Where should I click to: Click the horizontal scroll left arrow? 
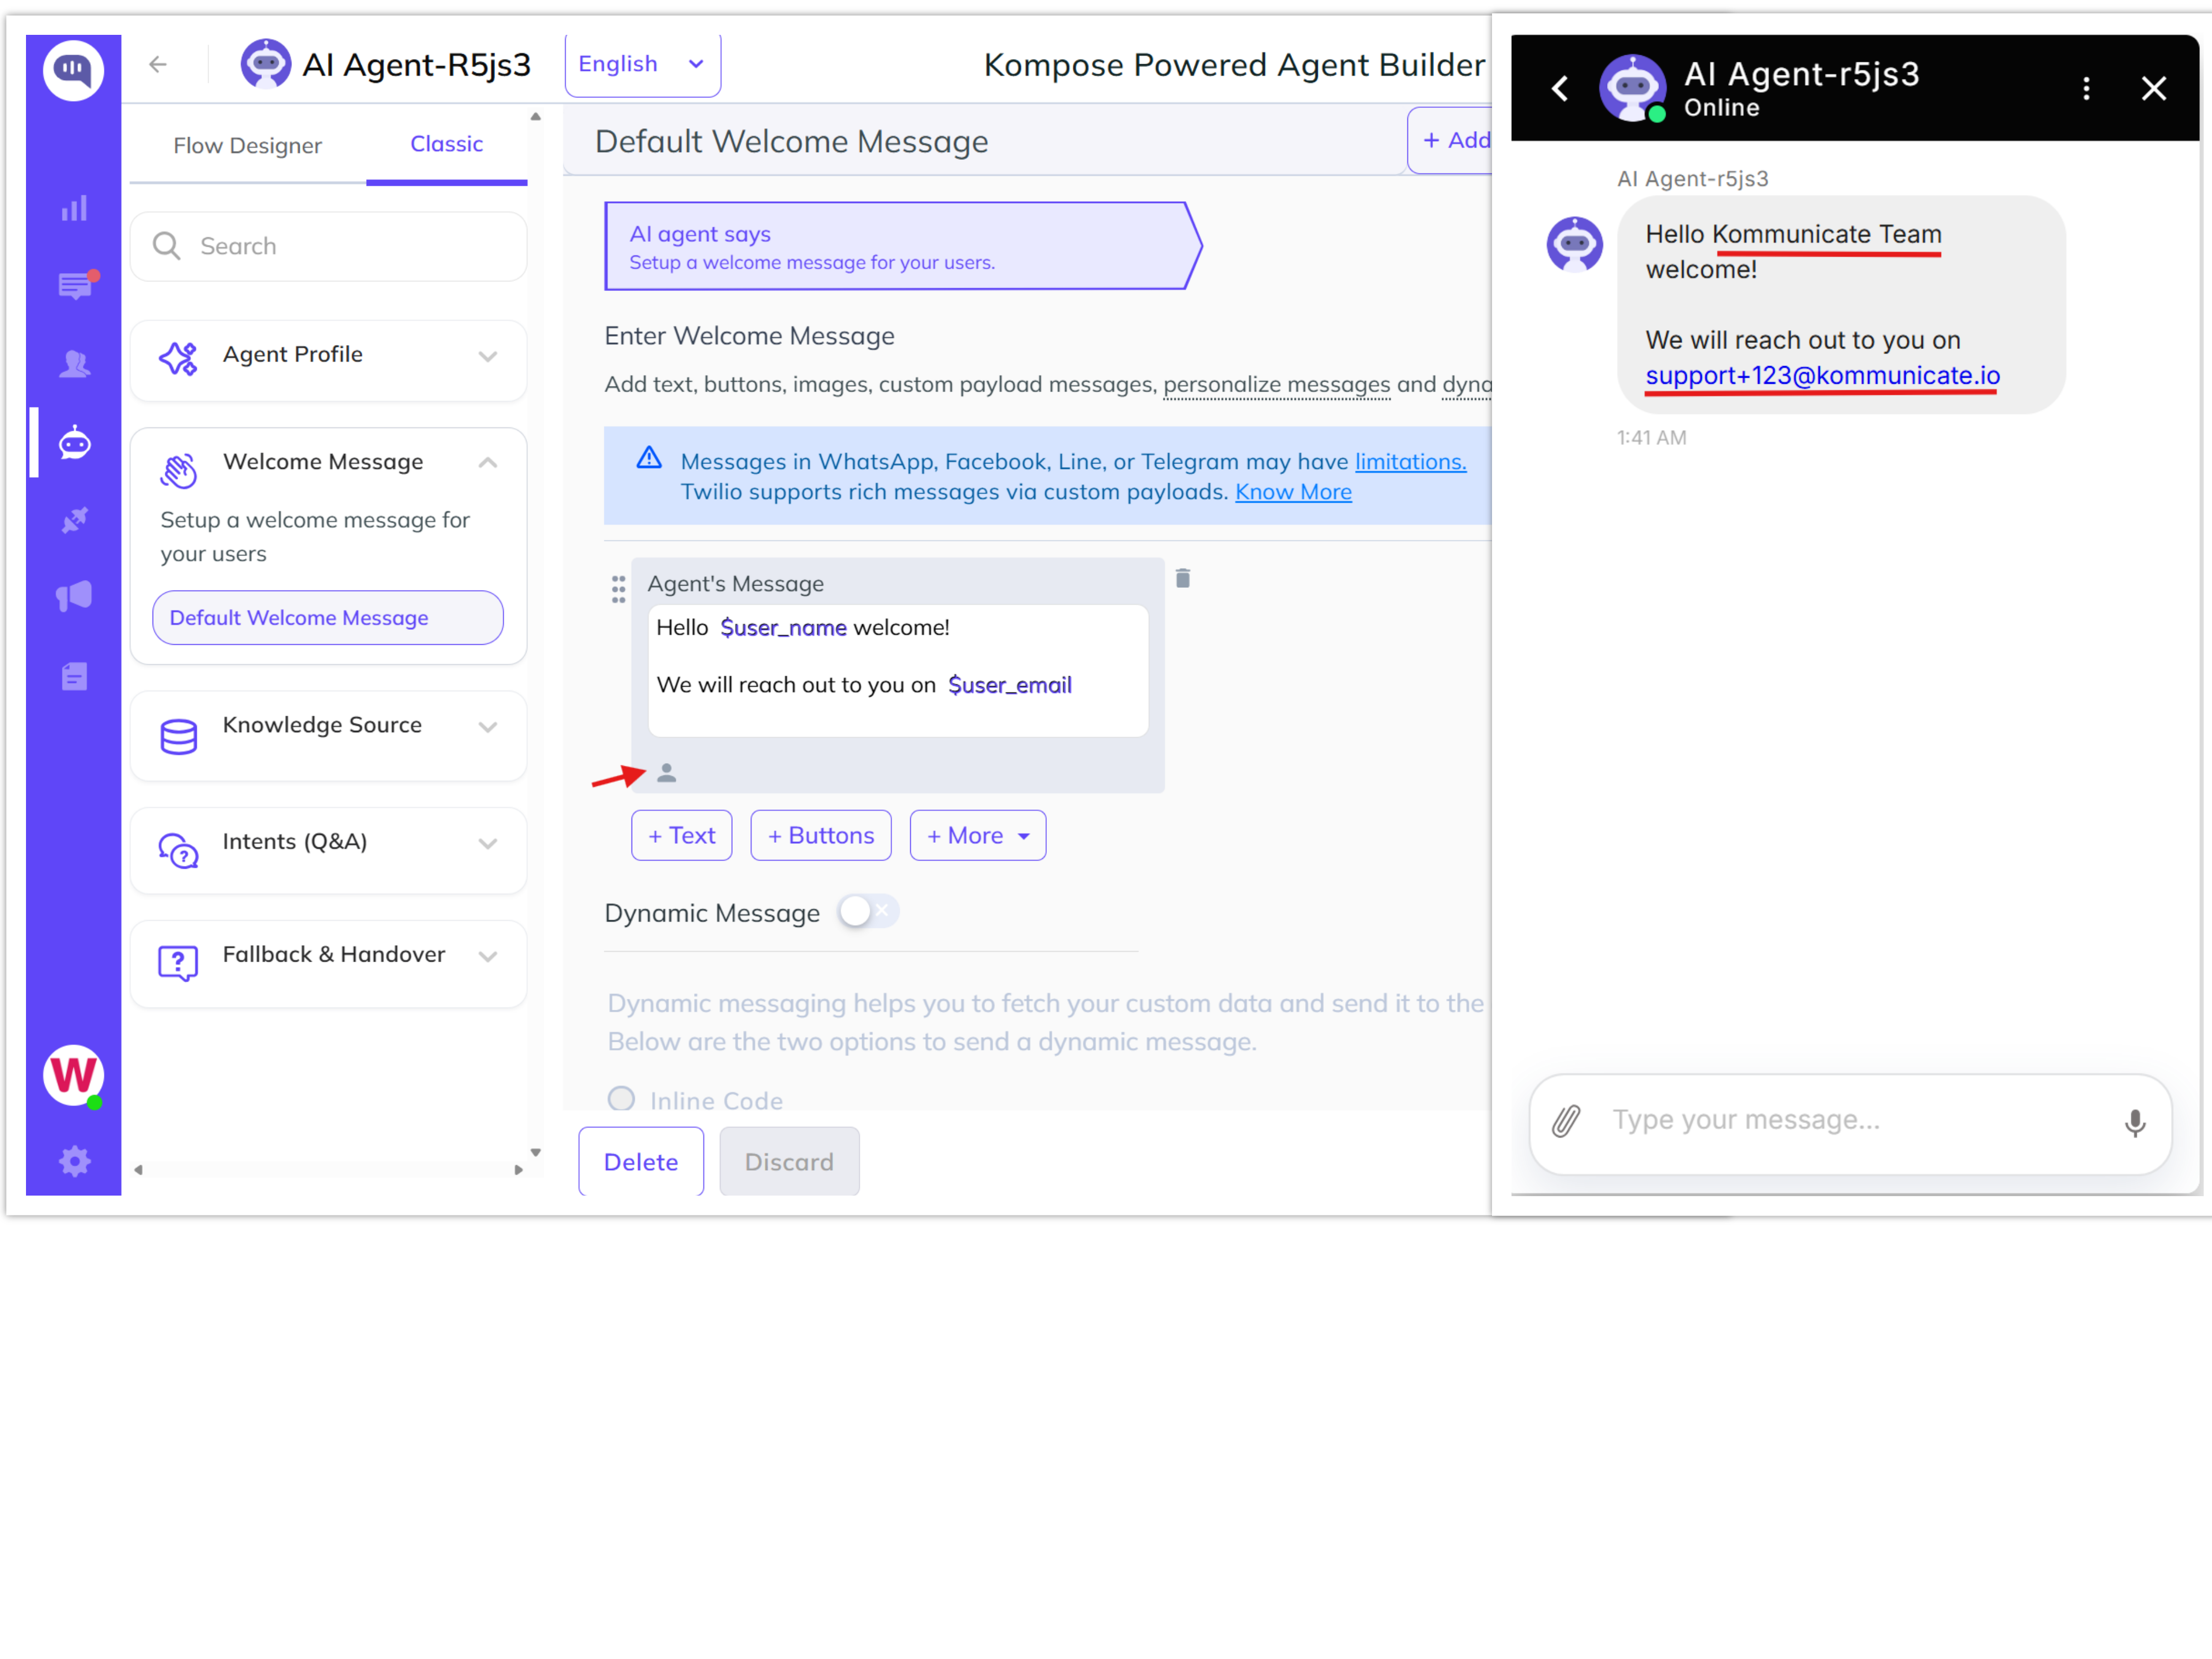point(138,1169)
